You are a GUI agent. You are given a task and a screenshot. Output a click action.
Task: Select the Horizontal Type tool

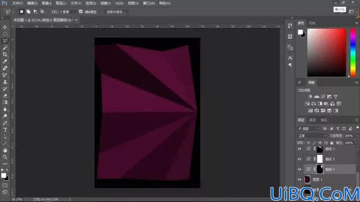5,130
